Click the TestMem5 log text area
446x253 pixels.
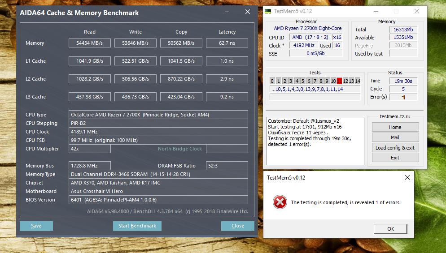315,141
